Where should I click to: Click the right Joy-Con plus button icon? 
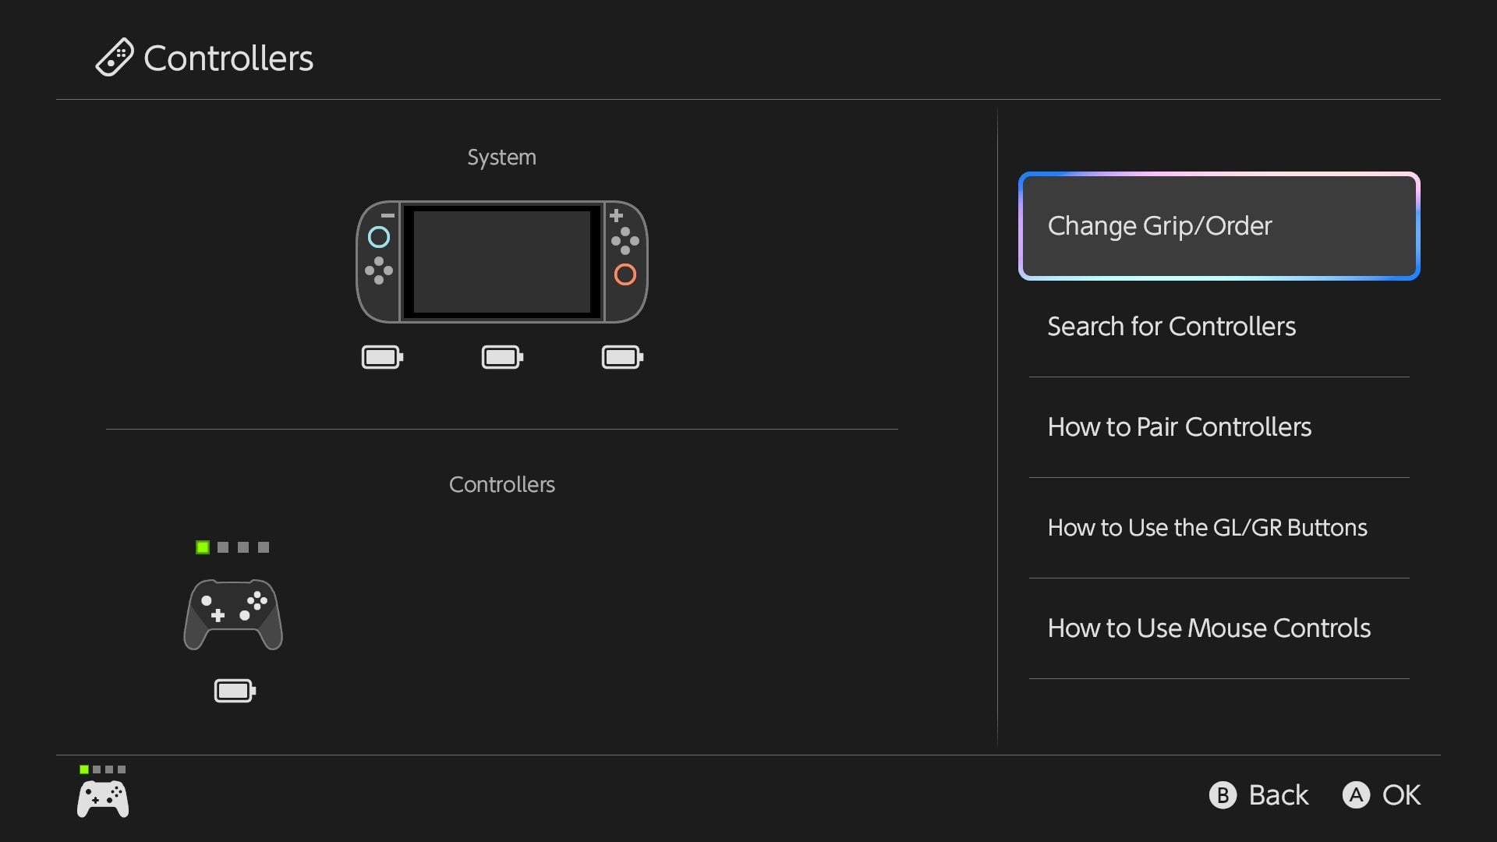point(616,215)
